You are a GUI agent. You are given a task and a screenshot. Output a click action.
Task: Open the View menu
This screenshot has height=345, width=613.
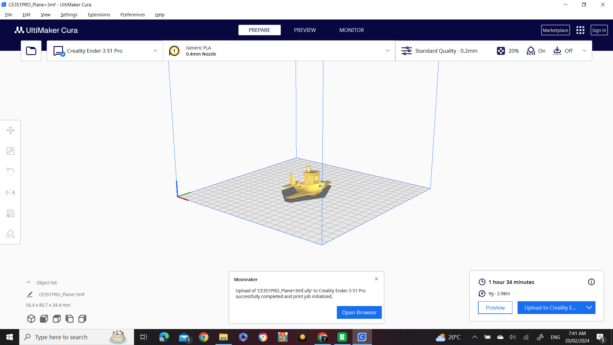point(46,15)
